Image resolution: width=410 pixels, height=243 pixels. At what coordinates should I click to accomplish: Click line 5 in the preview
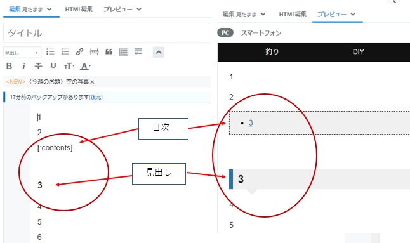click(231, 225)
